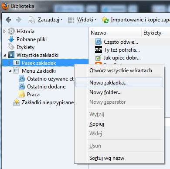This screenshot has width=170, height=169.
Task: Select the Ostatnio dodane label
Action: [x=46, y=87]
